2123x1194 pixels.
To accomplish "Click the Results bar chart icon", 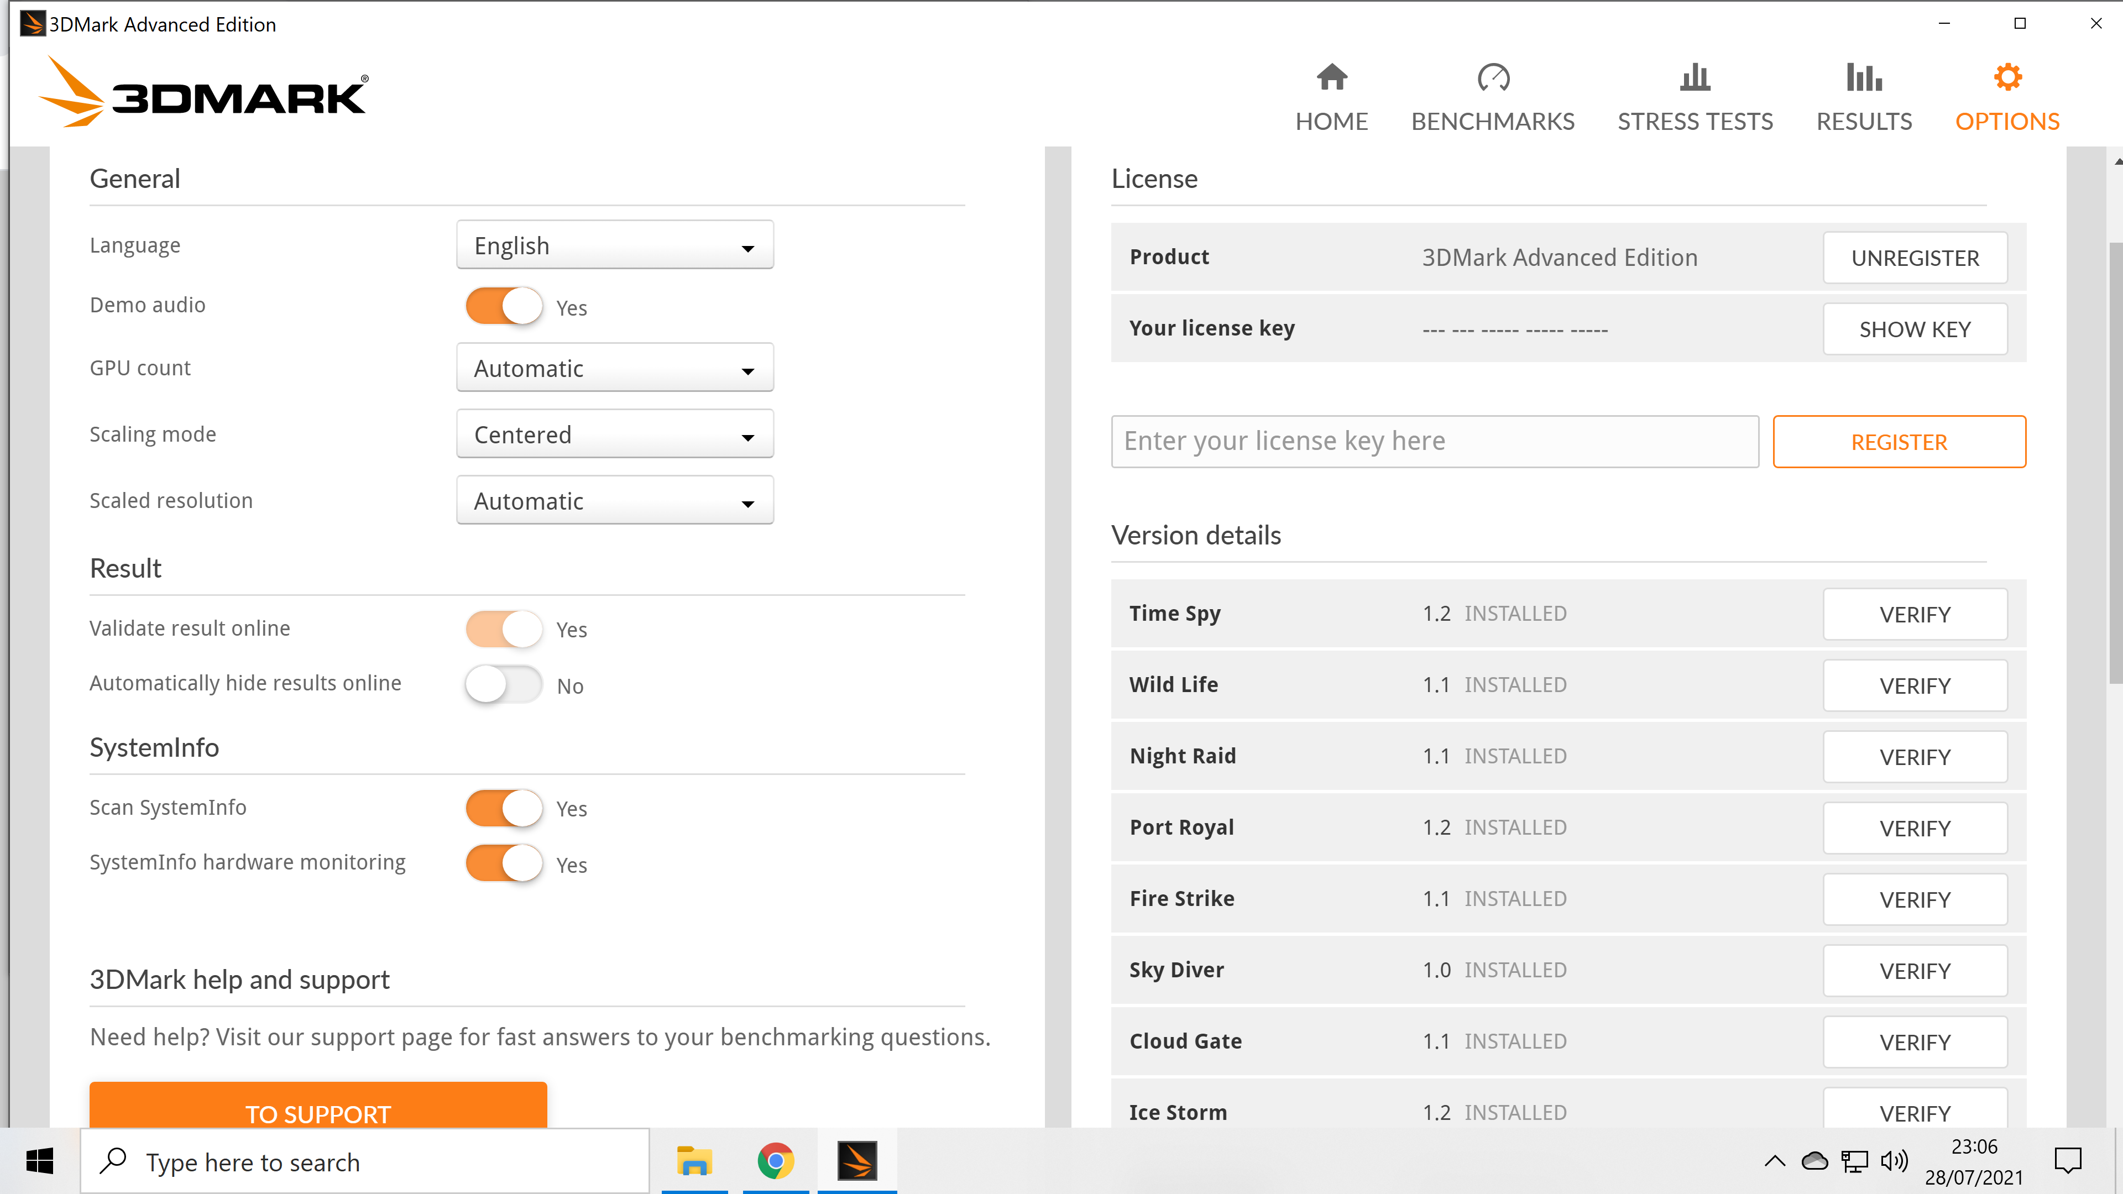I will pos(1863,77).
